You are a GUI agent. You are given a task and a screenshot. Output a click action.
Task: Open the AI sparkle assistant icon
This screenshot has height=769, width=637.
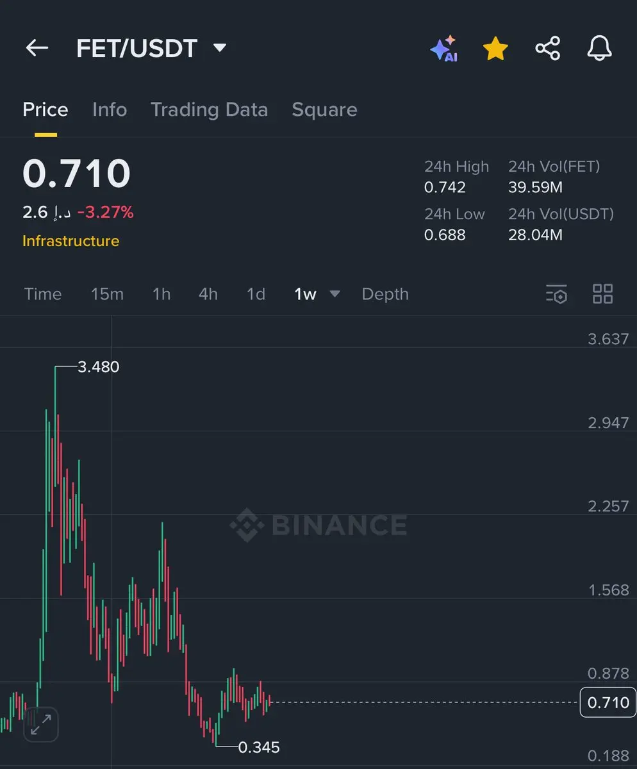pyautogui.click(x=443, y=49)
